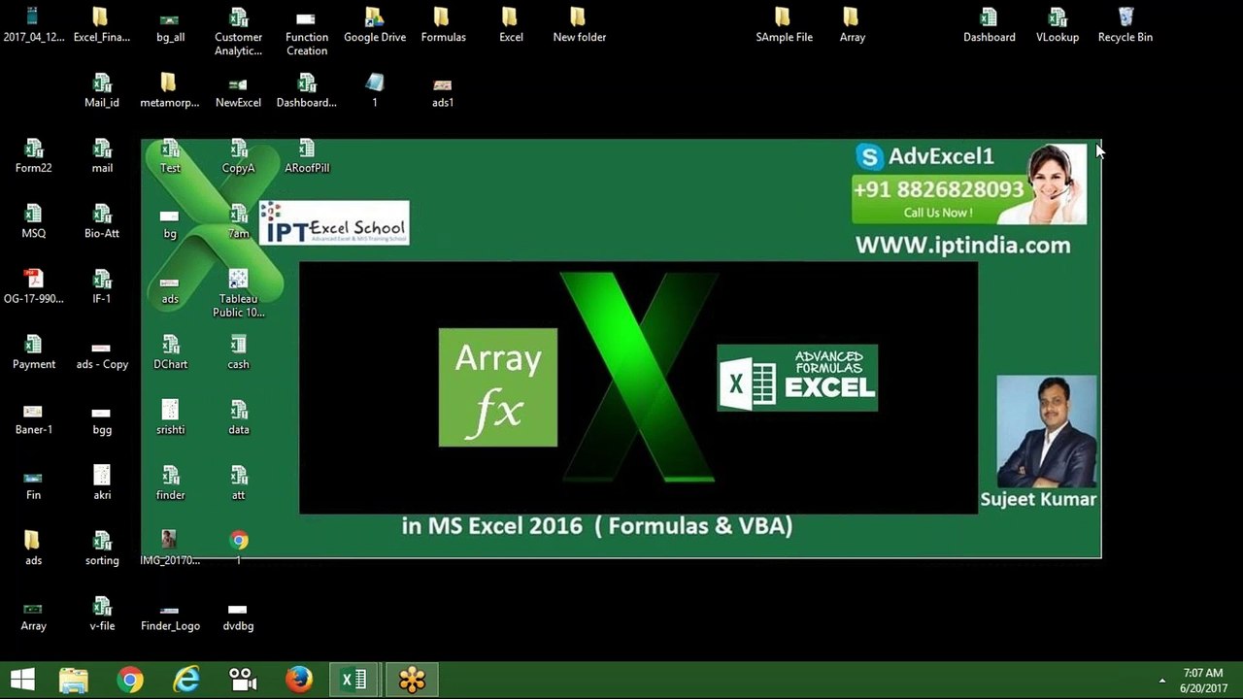Image resolution: width=1243 pixels, height=699 pixels.
Task: Select the Form22 Excel file
Action: point(33,156)
